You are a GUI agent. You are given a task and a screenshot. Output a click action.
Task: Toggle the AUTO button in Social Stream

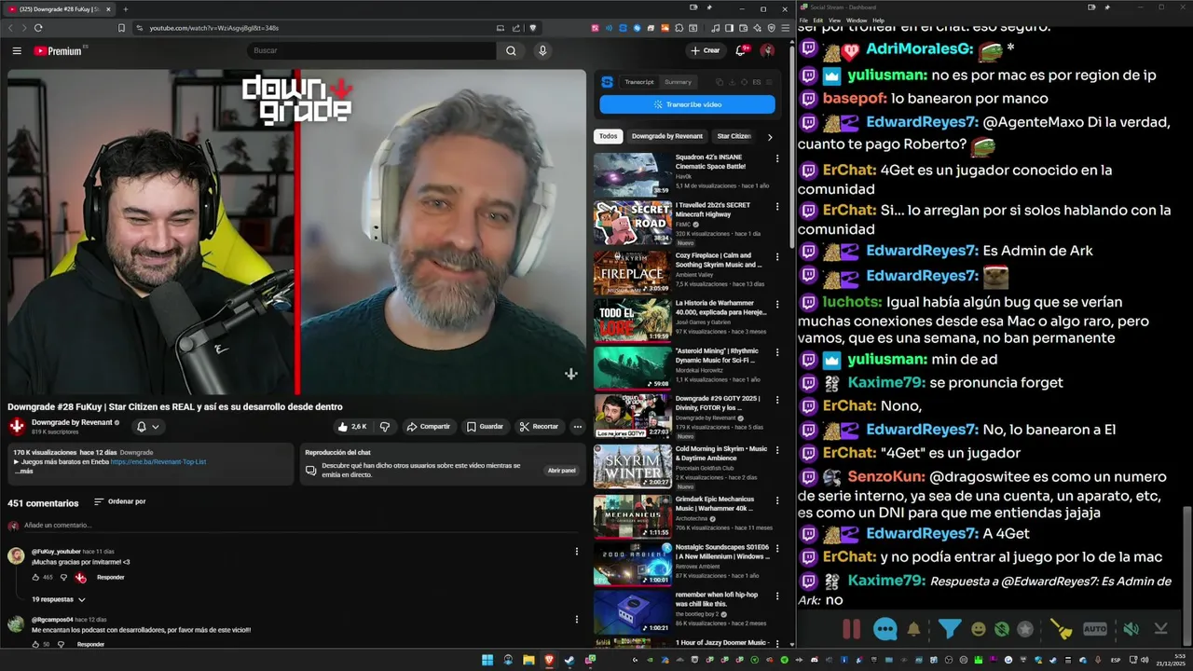1095,629
